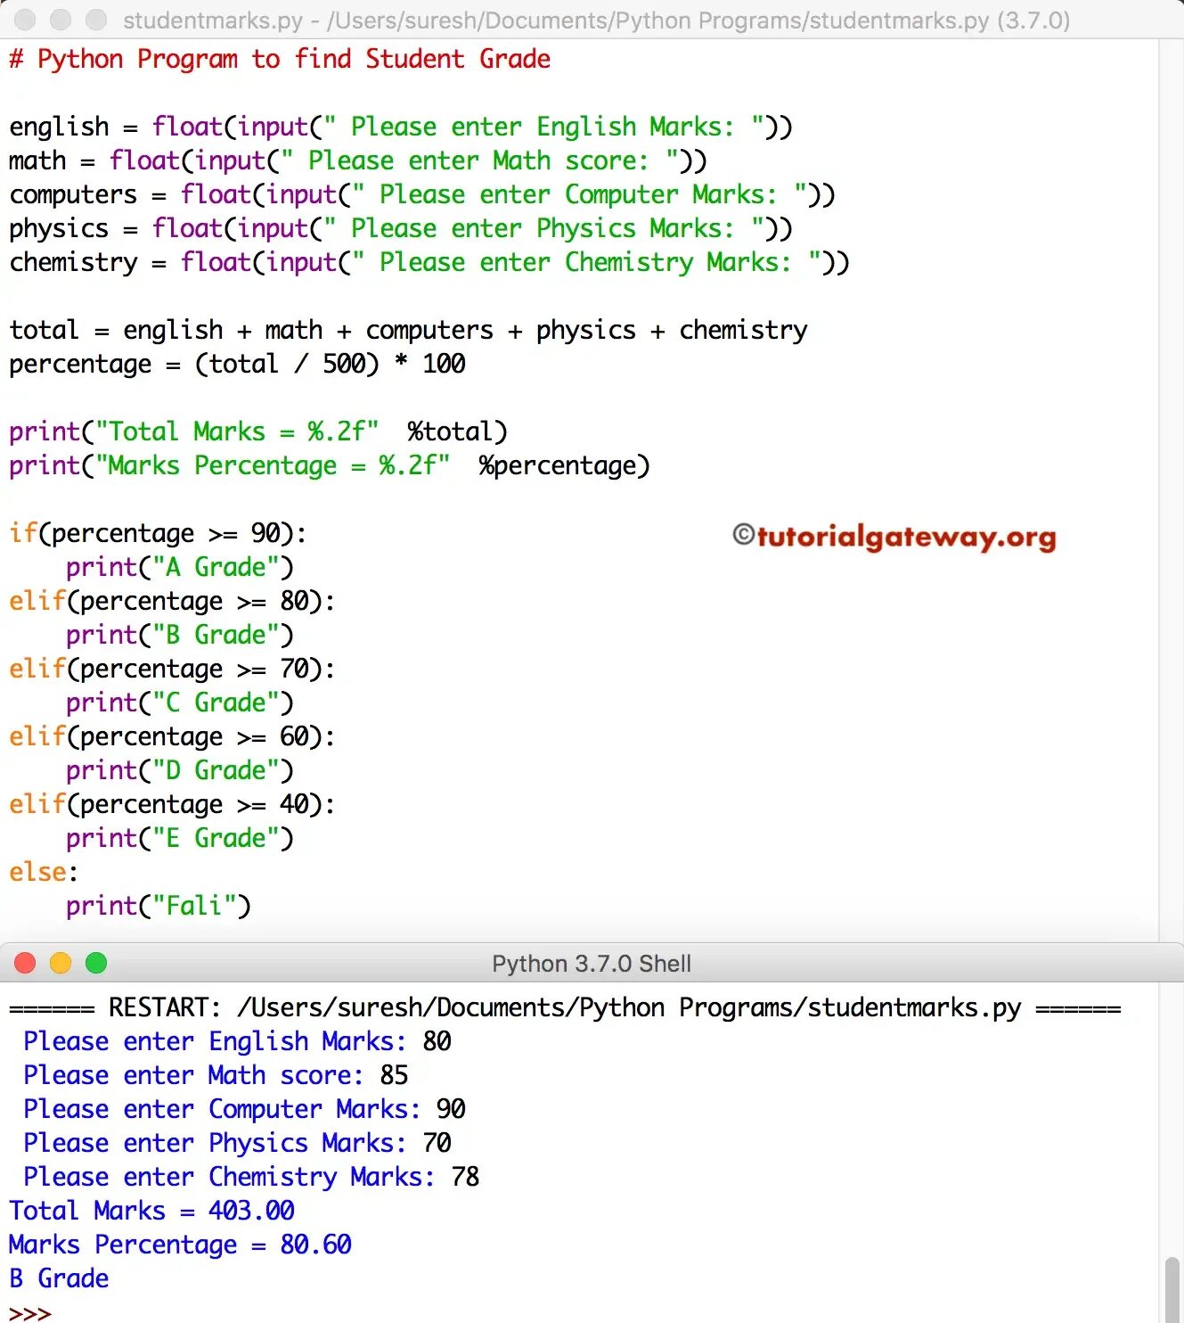Click the 'elif(percentage >= 40):' line

click(172, 804)
